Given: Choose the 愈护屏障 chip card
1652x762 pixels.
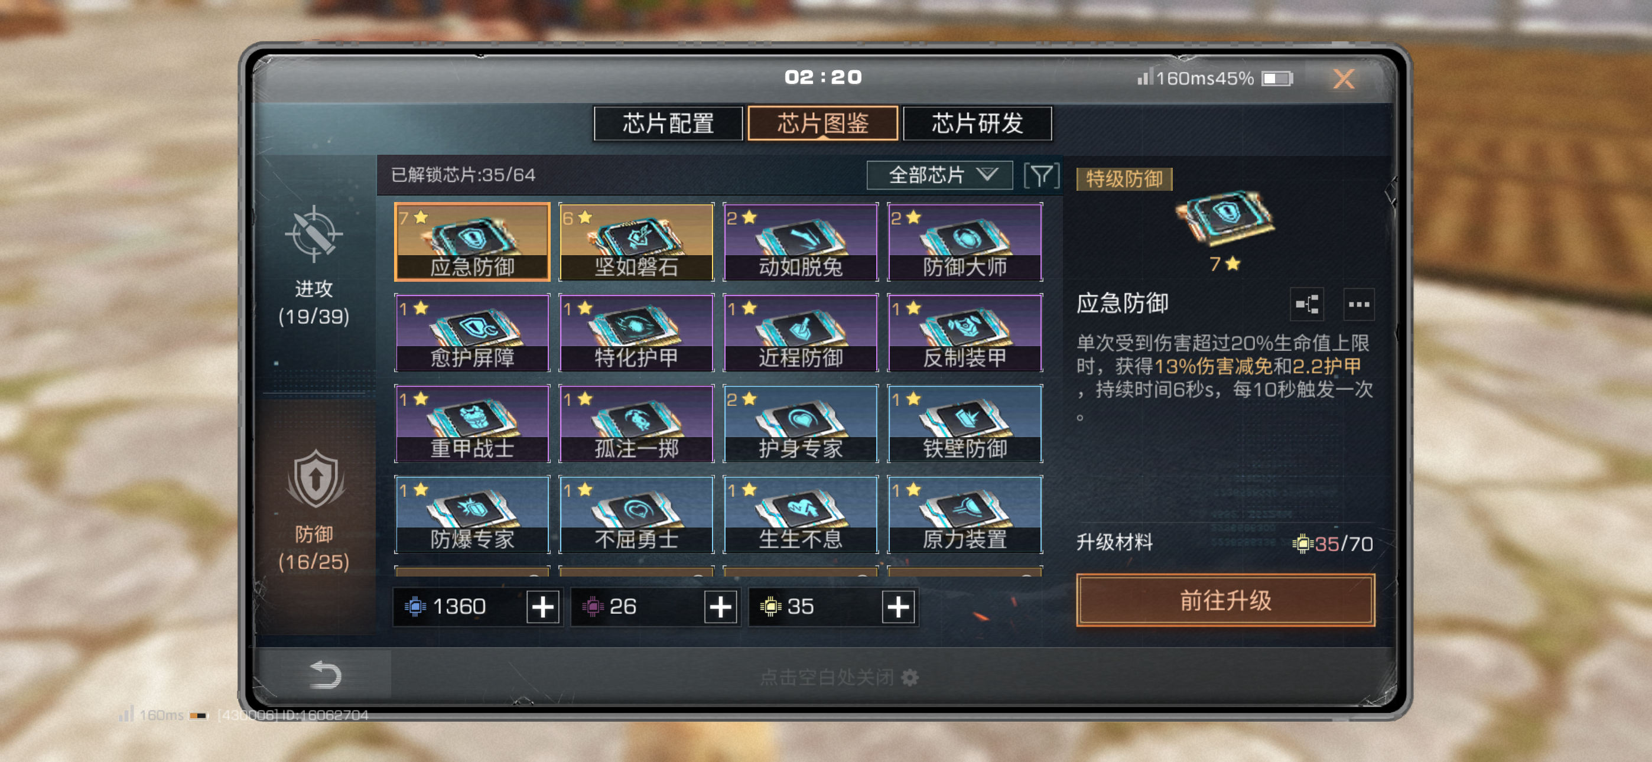Looking at the screenshot, I should (472, 333).
